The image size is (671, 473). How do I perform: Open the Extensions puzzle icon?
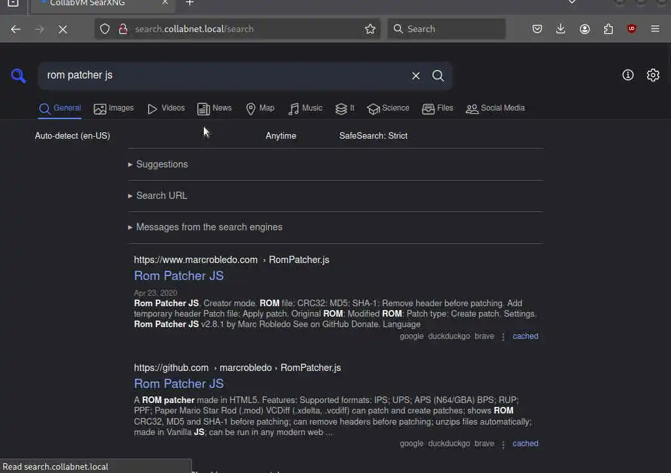click(x=608, y=29)
